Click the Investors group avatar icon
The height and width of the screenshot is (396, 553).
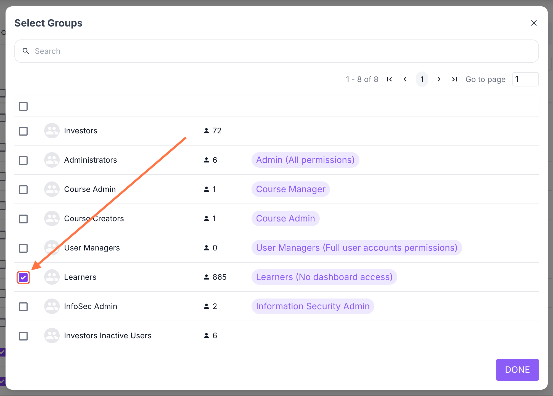coord(52,131)
